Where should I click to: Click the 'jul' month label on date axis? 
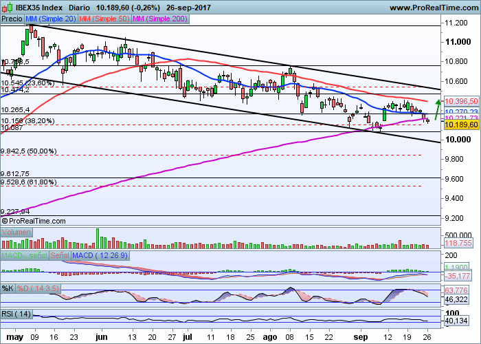point(188,337)
